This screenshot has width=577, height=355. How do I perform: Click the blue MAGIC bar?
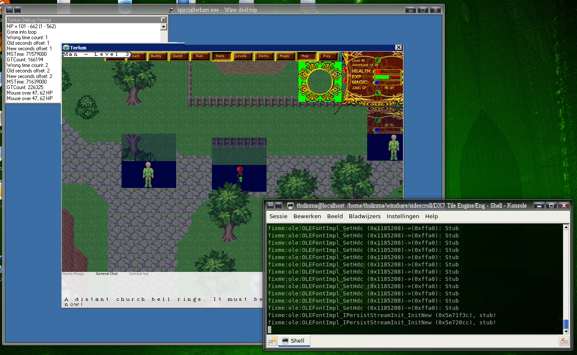click(388, 83)
